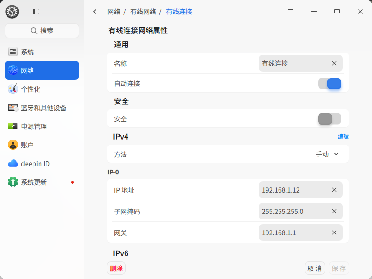Disable the 自动连接 switch
This screenshot has height=279, width=372.
[330, 84]
